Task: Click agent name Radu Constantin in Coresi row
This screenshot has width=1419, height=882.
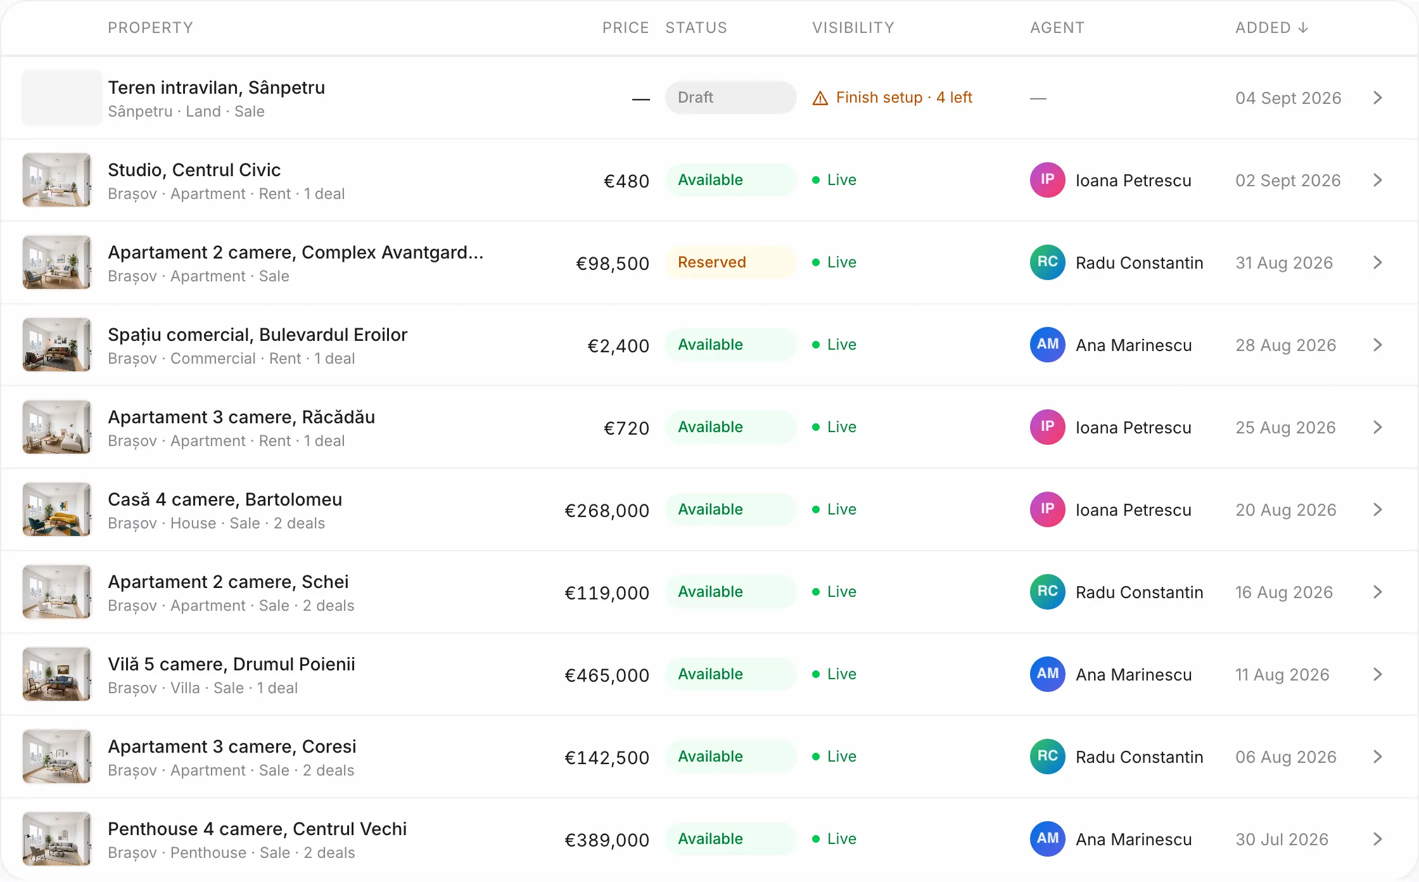Action: [1139, 757]
